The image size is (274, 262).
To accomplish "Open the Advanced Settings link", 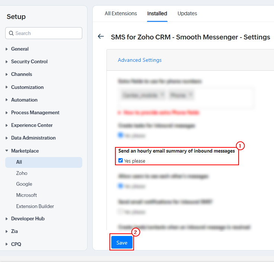I will [140, 60].
